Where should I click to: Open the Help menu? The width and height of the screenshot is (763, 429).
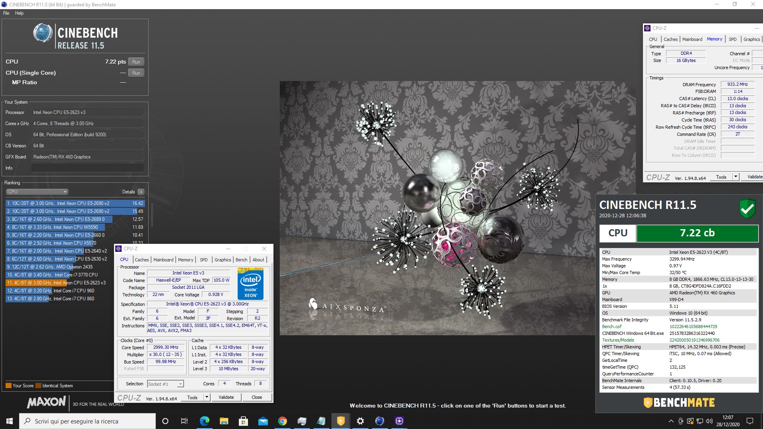click(19, 13)
